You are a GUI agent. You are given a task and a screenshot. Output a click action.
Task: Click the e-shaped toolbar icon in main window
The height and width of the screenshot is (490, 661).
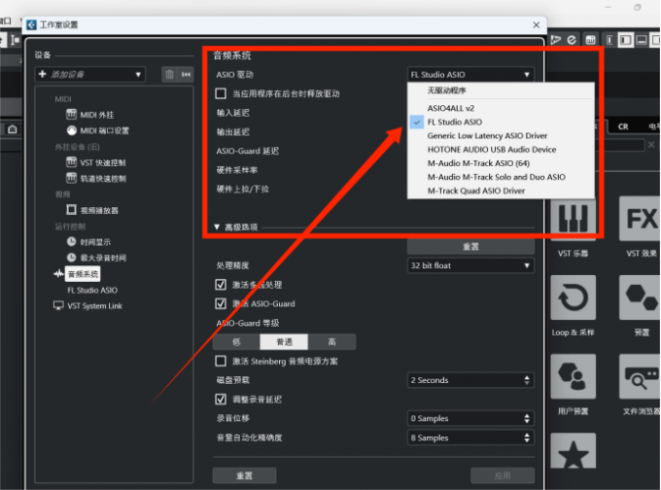[x=572, y=40]
